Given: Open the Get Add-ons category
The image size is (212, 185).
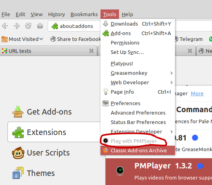Looking at the screenshot, I should (x=54, y=112).
